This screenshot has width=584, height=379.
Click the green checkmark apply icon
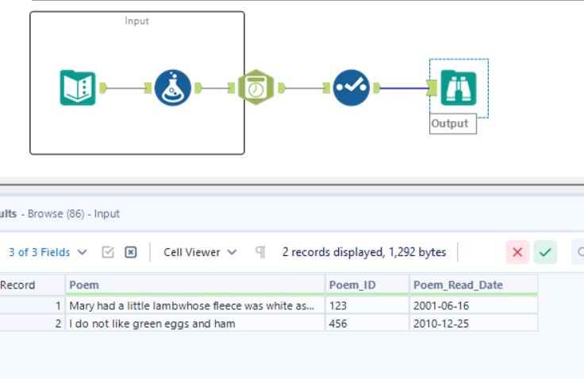pos(545,252)
